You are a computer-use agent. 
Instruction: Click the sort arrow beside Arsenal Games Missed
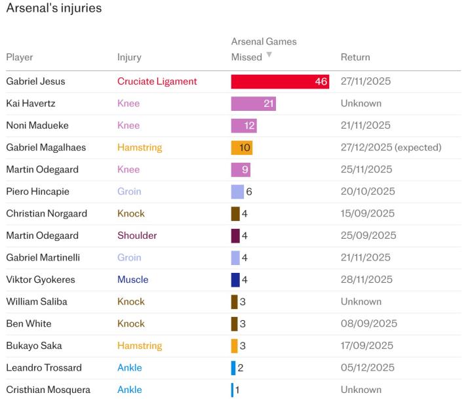click(269, 55)
